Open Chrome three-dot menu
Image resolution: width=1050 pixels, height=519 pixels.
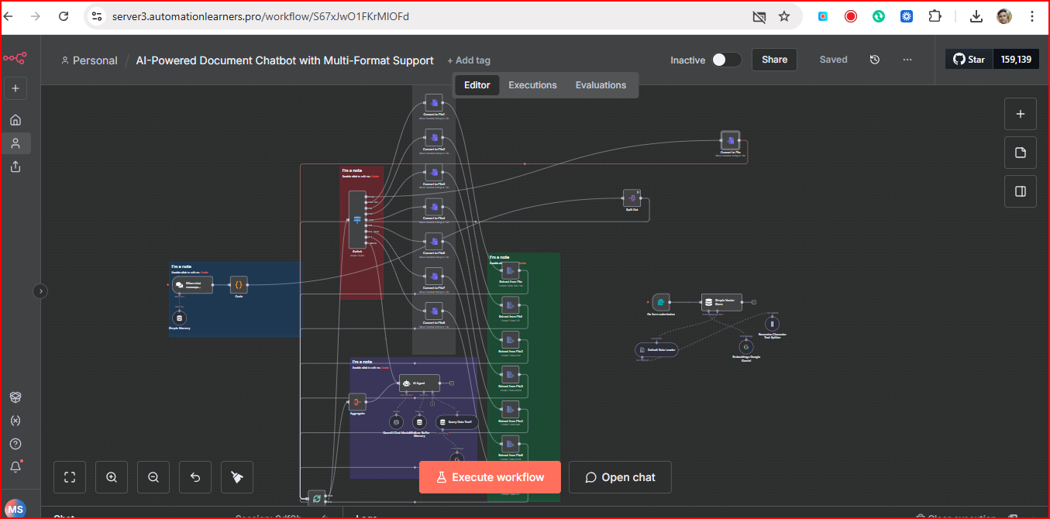coord(1032,16)
